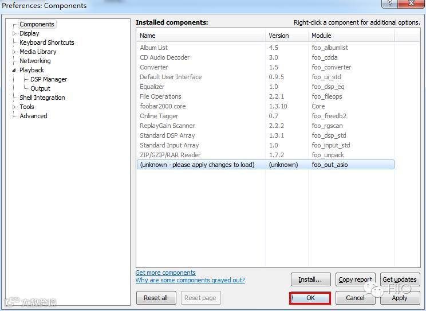
Task: Select the Standard Input Array row
Action: [x=266, y=145]
